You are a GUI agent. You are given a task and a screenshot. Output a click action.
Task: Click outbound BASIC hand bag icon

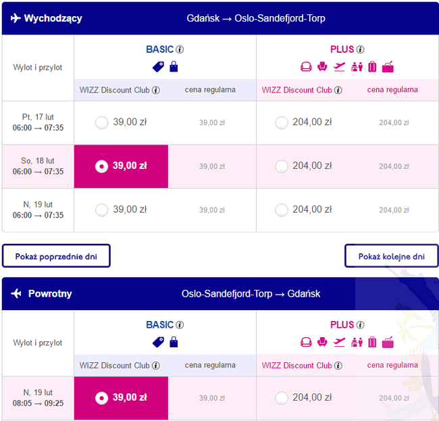(174, 67)
